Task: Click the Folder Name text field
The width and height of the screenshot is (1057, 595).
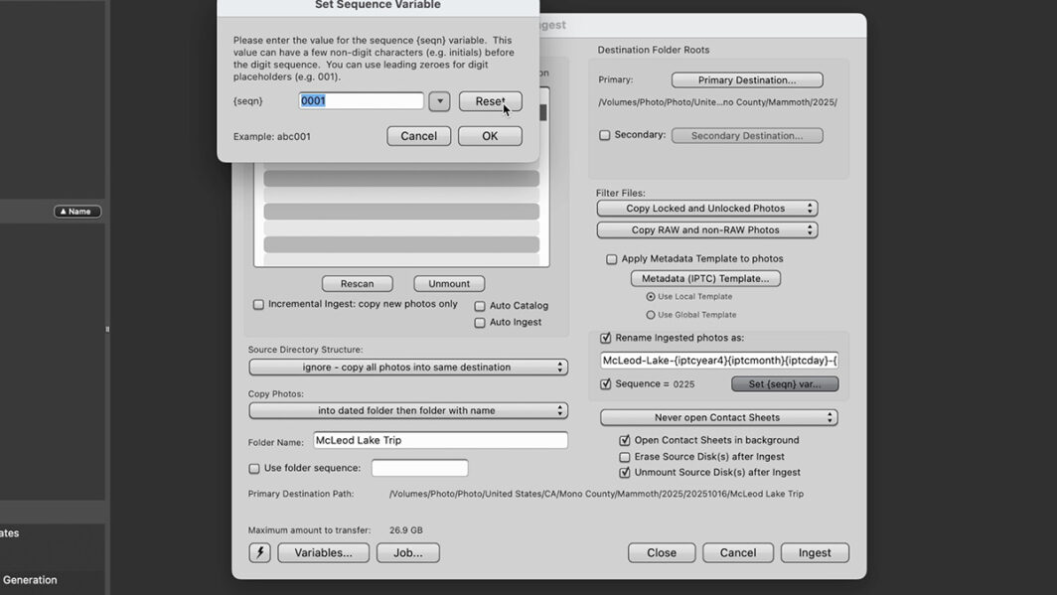Action: click(440, 440)
